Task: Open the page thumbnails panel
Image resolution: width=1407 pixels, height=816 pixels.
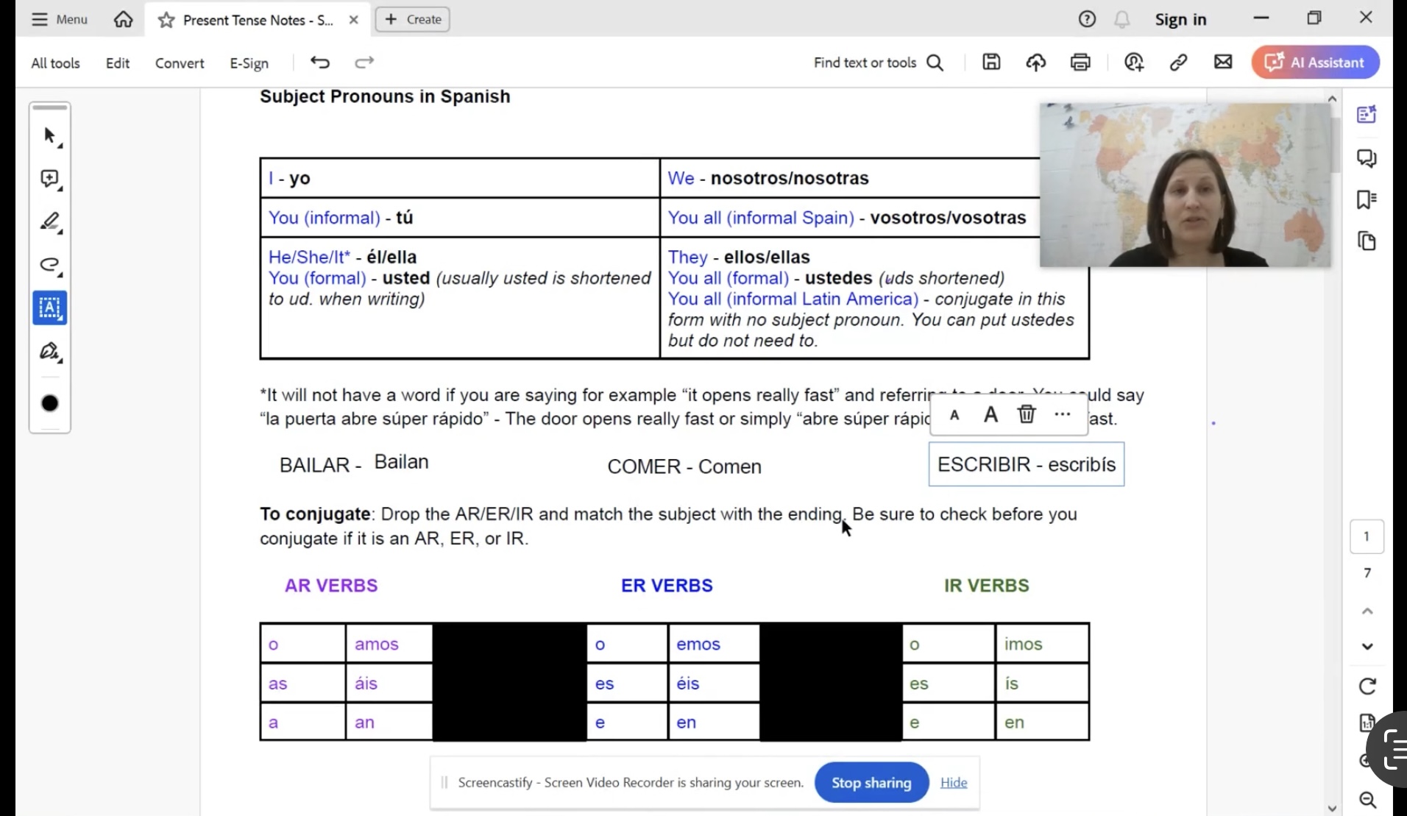Action: point(1367,241)
